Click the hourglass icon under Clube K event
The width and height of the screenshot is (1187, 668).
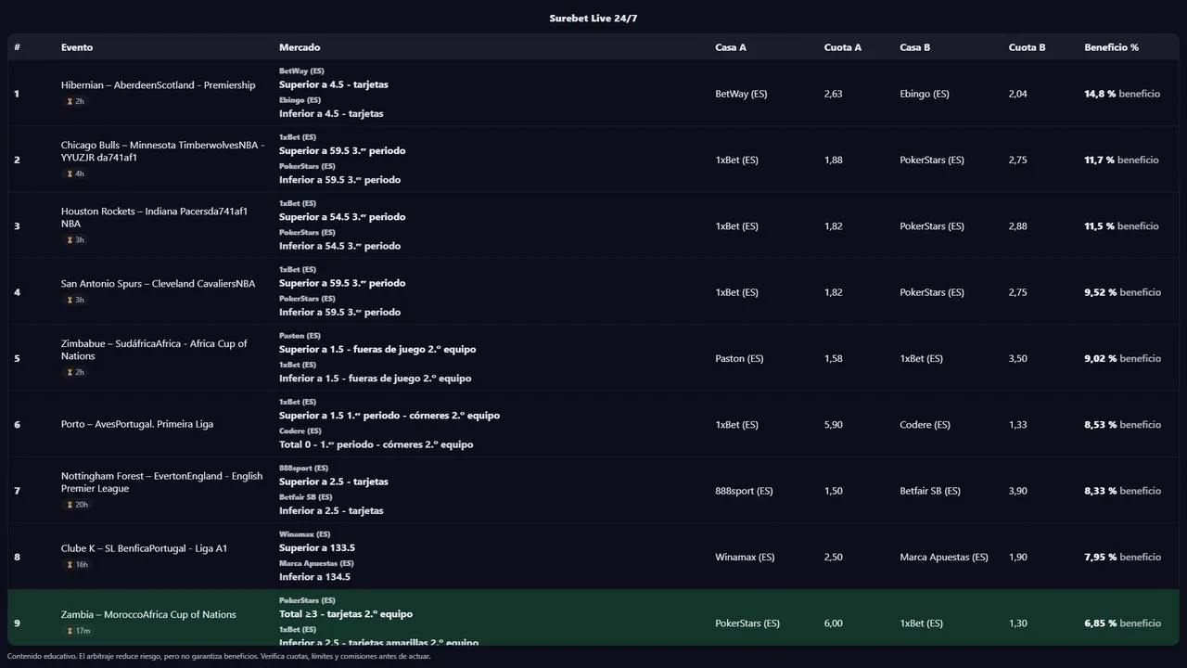(x=70, y=565)
